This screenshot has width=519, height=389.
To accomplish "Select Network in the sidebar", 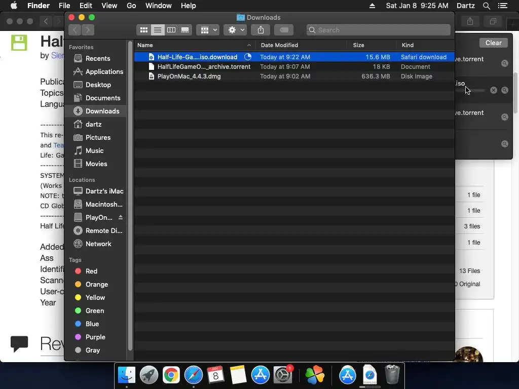I will click(x=96, y=244).
